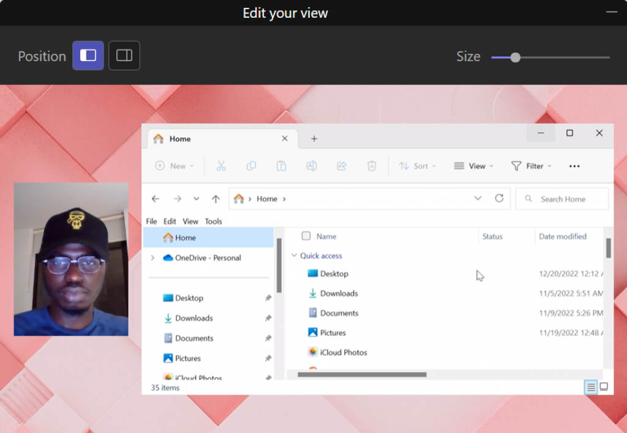
Task: Open the Filter dropdown
Action: pos(531,166)
